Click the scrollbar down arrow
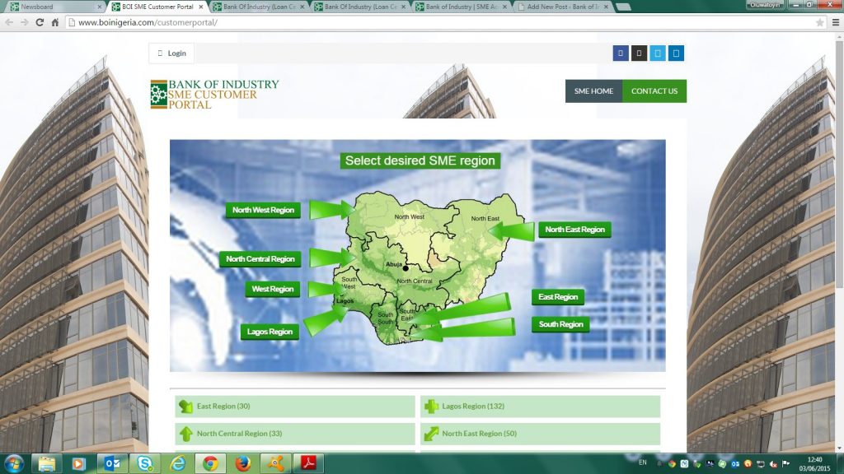844x474 pixels. tap(839, 448)
